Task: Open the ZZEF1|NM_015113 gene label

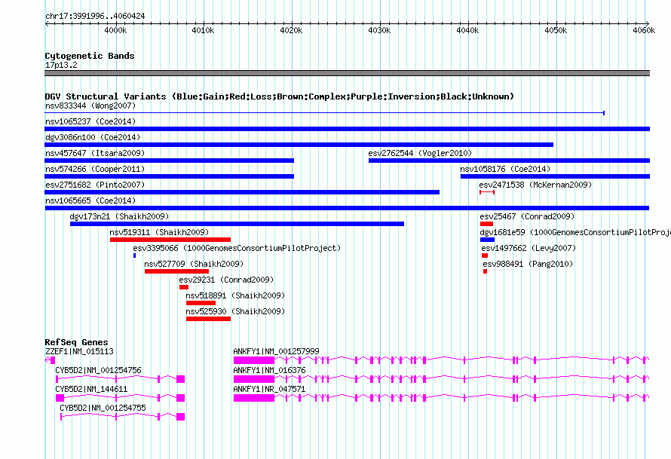Action: pos(79,351)
